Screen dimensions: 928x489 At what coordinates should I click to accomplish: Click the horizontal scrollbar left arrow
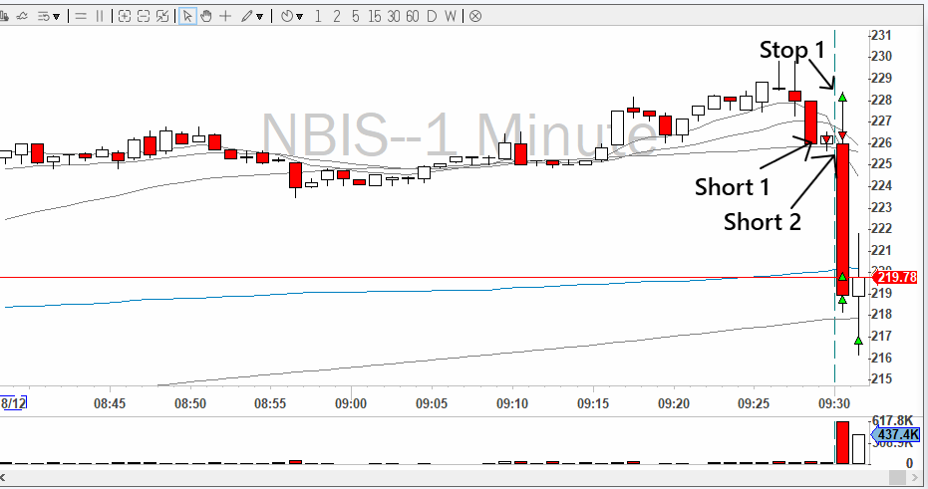pos(3,477)
